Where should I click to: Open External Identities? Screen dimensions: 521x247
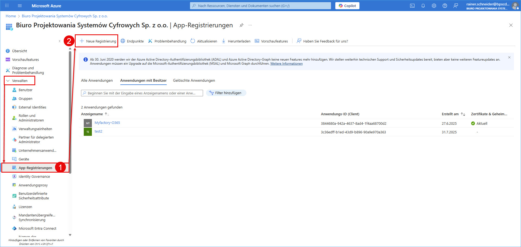coord(32,107)
